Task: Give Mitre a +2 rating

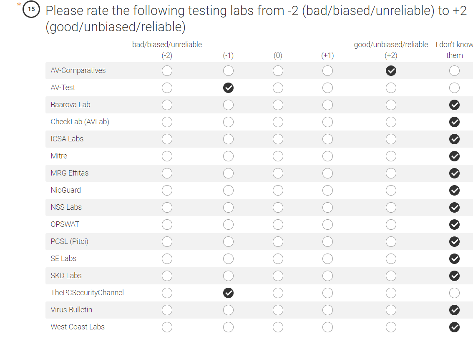Action: click(391, 156)
